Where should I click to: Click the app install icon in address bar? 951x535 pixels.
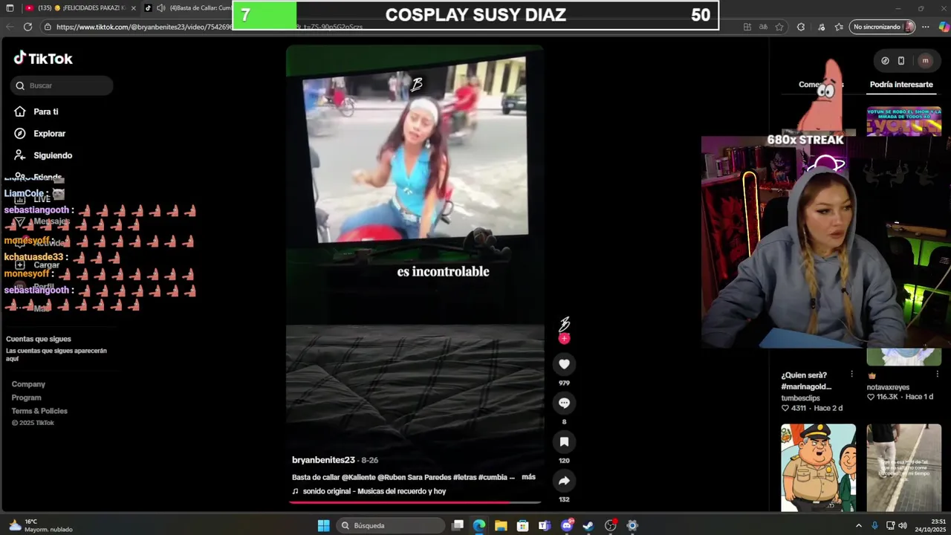click(747, 27)
